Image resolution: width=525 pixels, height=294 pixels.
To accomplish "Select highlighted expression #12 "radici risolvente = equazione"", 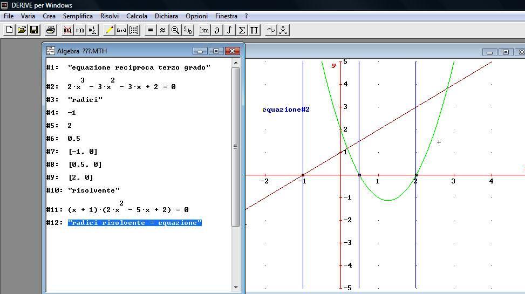I will (134, 223).
